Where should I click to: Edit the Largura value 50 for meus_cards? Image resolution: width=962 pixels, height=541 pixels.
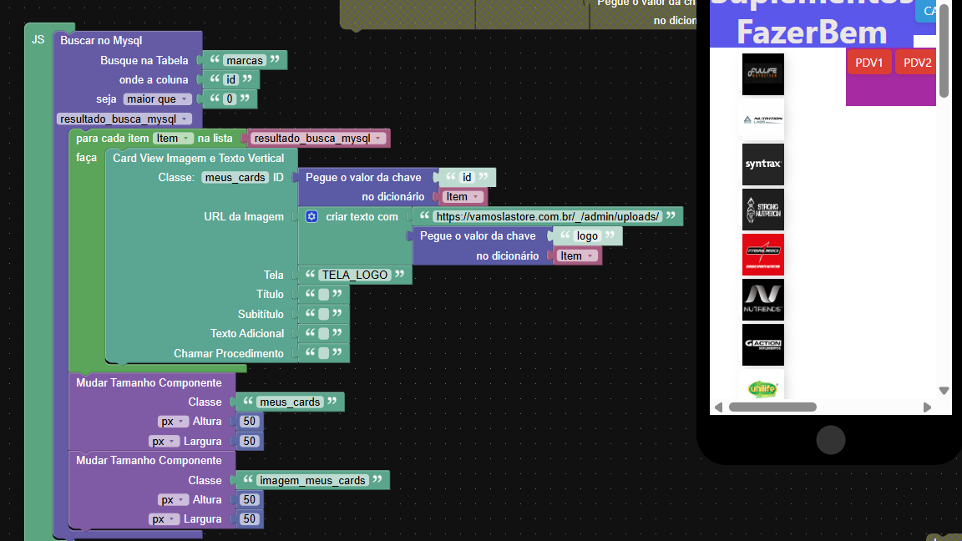(249, 441)
